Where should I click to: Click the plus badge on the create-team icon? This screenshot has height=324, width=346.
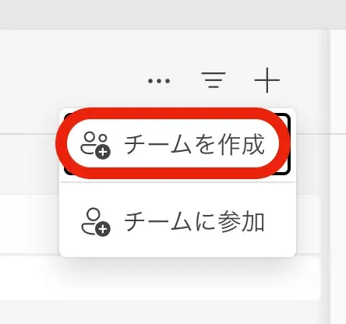click(x=103, y=152)
